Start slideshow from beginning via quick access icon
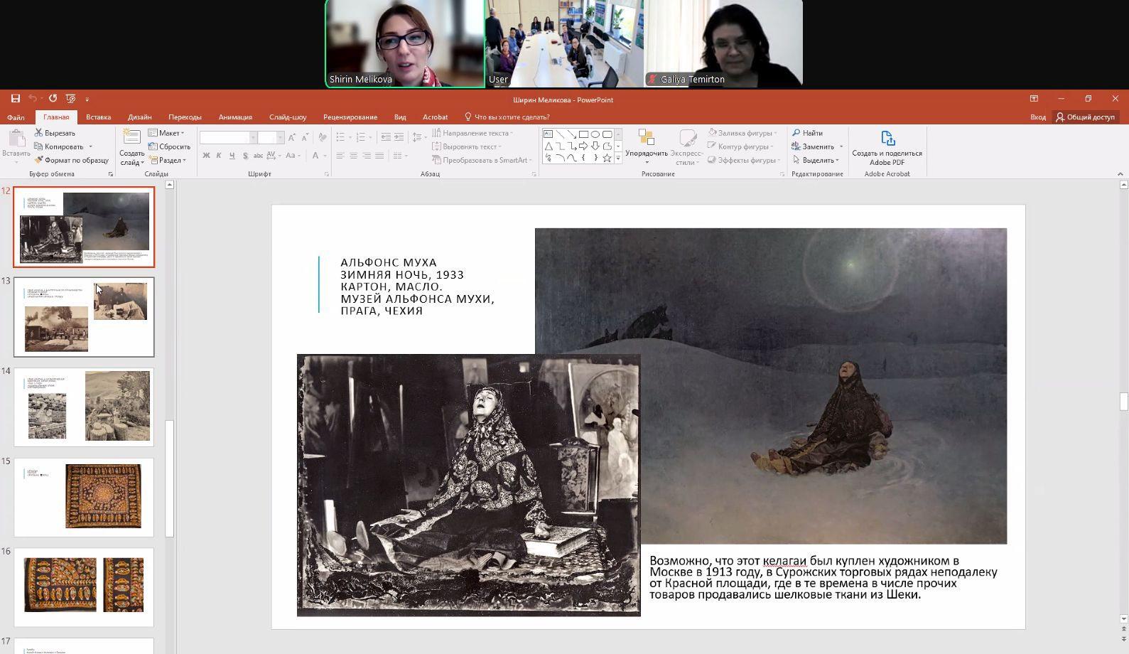 coord(70,99)
